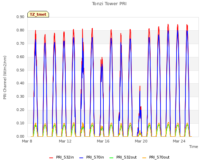Click the 0.10 y-axis tick label
Screen dimensions: 219x164
pos(20,123)
